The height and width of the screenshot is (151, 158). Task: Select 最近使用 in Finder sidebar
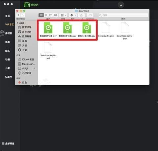pos(25,32)
